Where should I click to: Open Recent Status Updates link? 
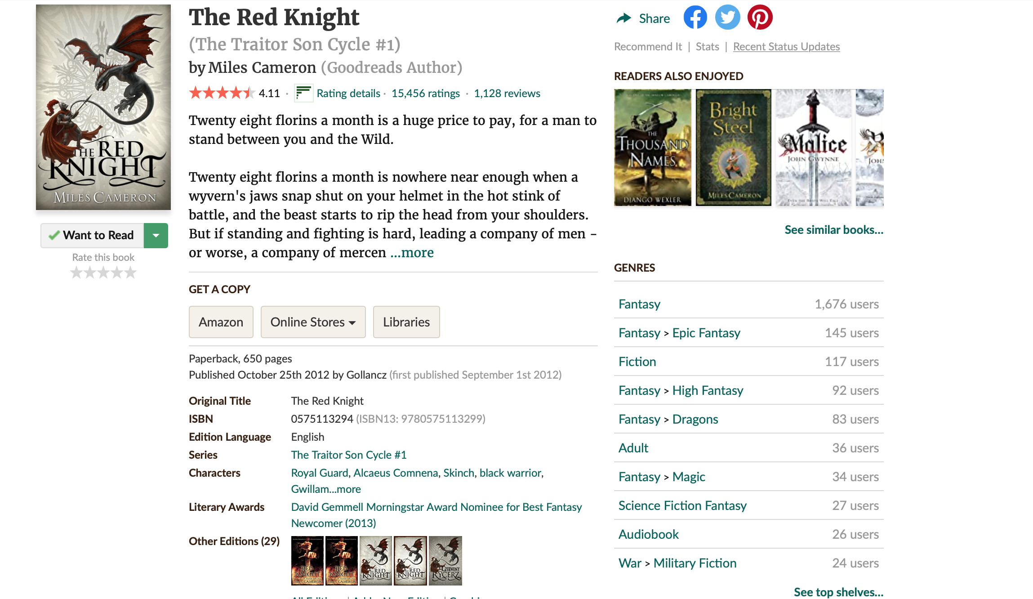tap(786, 47)
